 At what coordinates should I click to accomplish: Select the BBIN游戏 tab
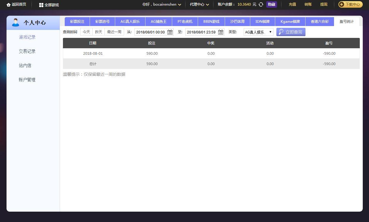point(211,22)
